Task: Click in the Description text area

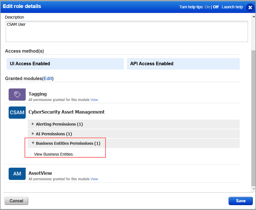Action: tap(127, 31)
